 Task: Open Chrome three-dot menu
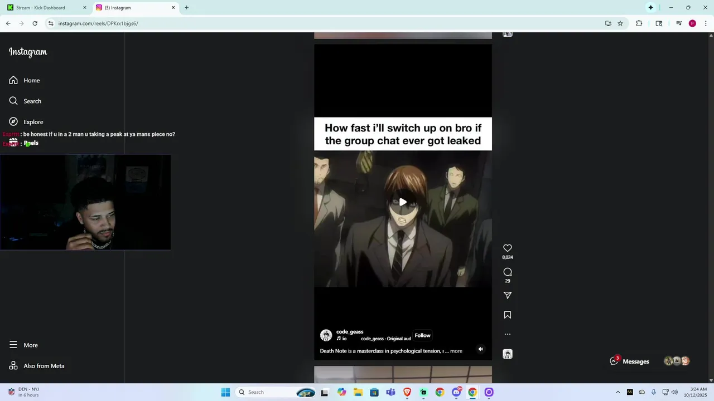(x=706, y=23)
